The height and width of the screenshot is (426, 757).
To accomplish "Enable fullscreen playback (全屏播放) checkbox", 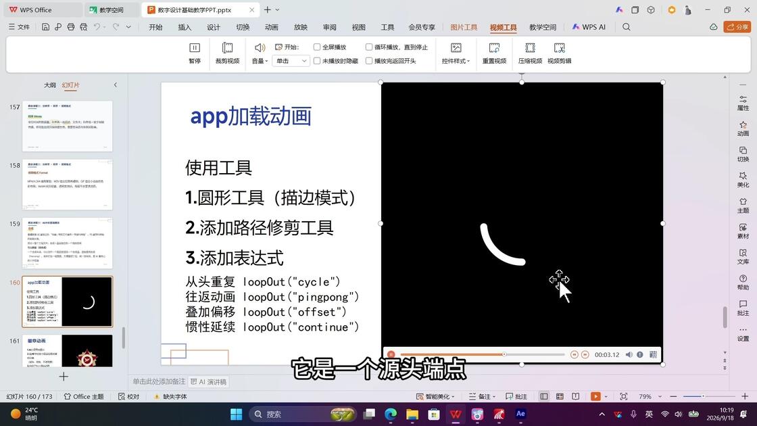I will coord(317,47).
